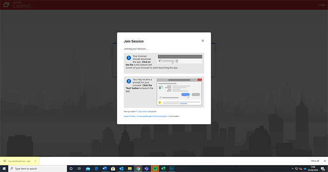
Task: Open the taskbar clock and date
Action: [x=313, y=169]
